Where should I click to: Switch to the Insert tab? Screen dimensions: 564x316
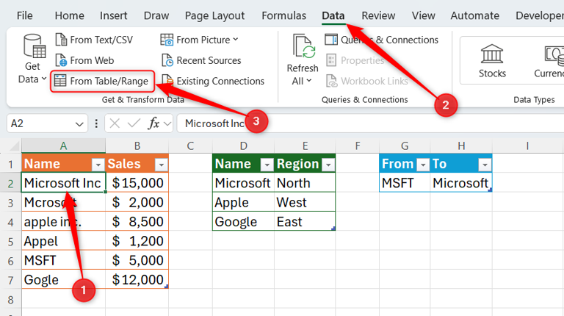[x=113, y=15]
